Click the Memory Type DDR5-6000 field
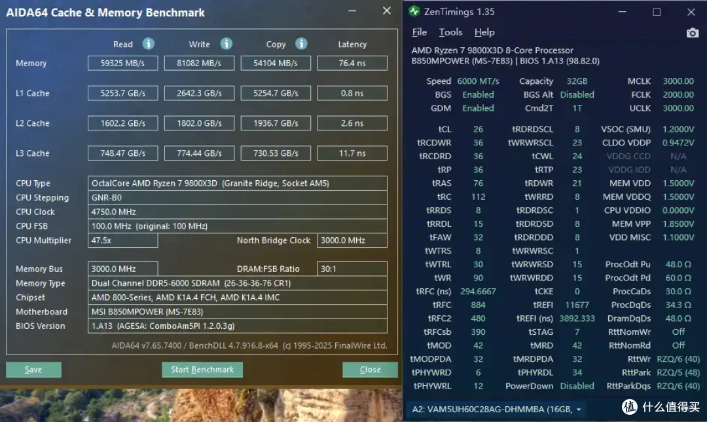This screenshot has height=422, width=707. [x=237, y=283]
